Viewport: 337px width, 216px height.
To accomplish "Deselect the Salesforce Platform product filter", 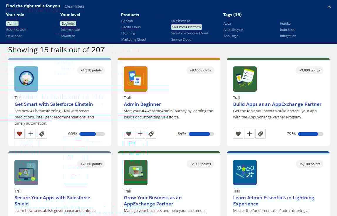I will point(187,27).
